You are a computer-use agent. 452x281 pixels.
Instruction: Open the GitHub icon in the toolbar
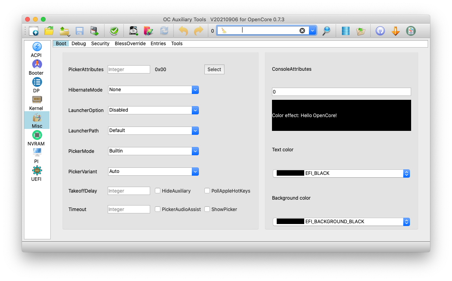point(380,31)
